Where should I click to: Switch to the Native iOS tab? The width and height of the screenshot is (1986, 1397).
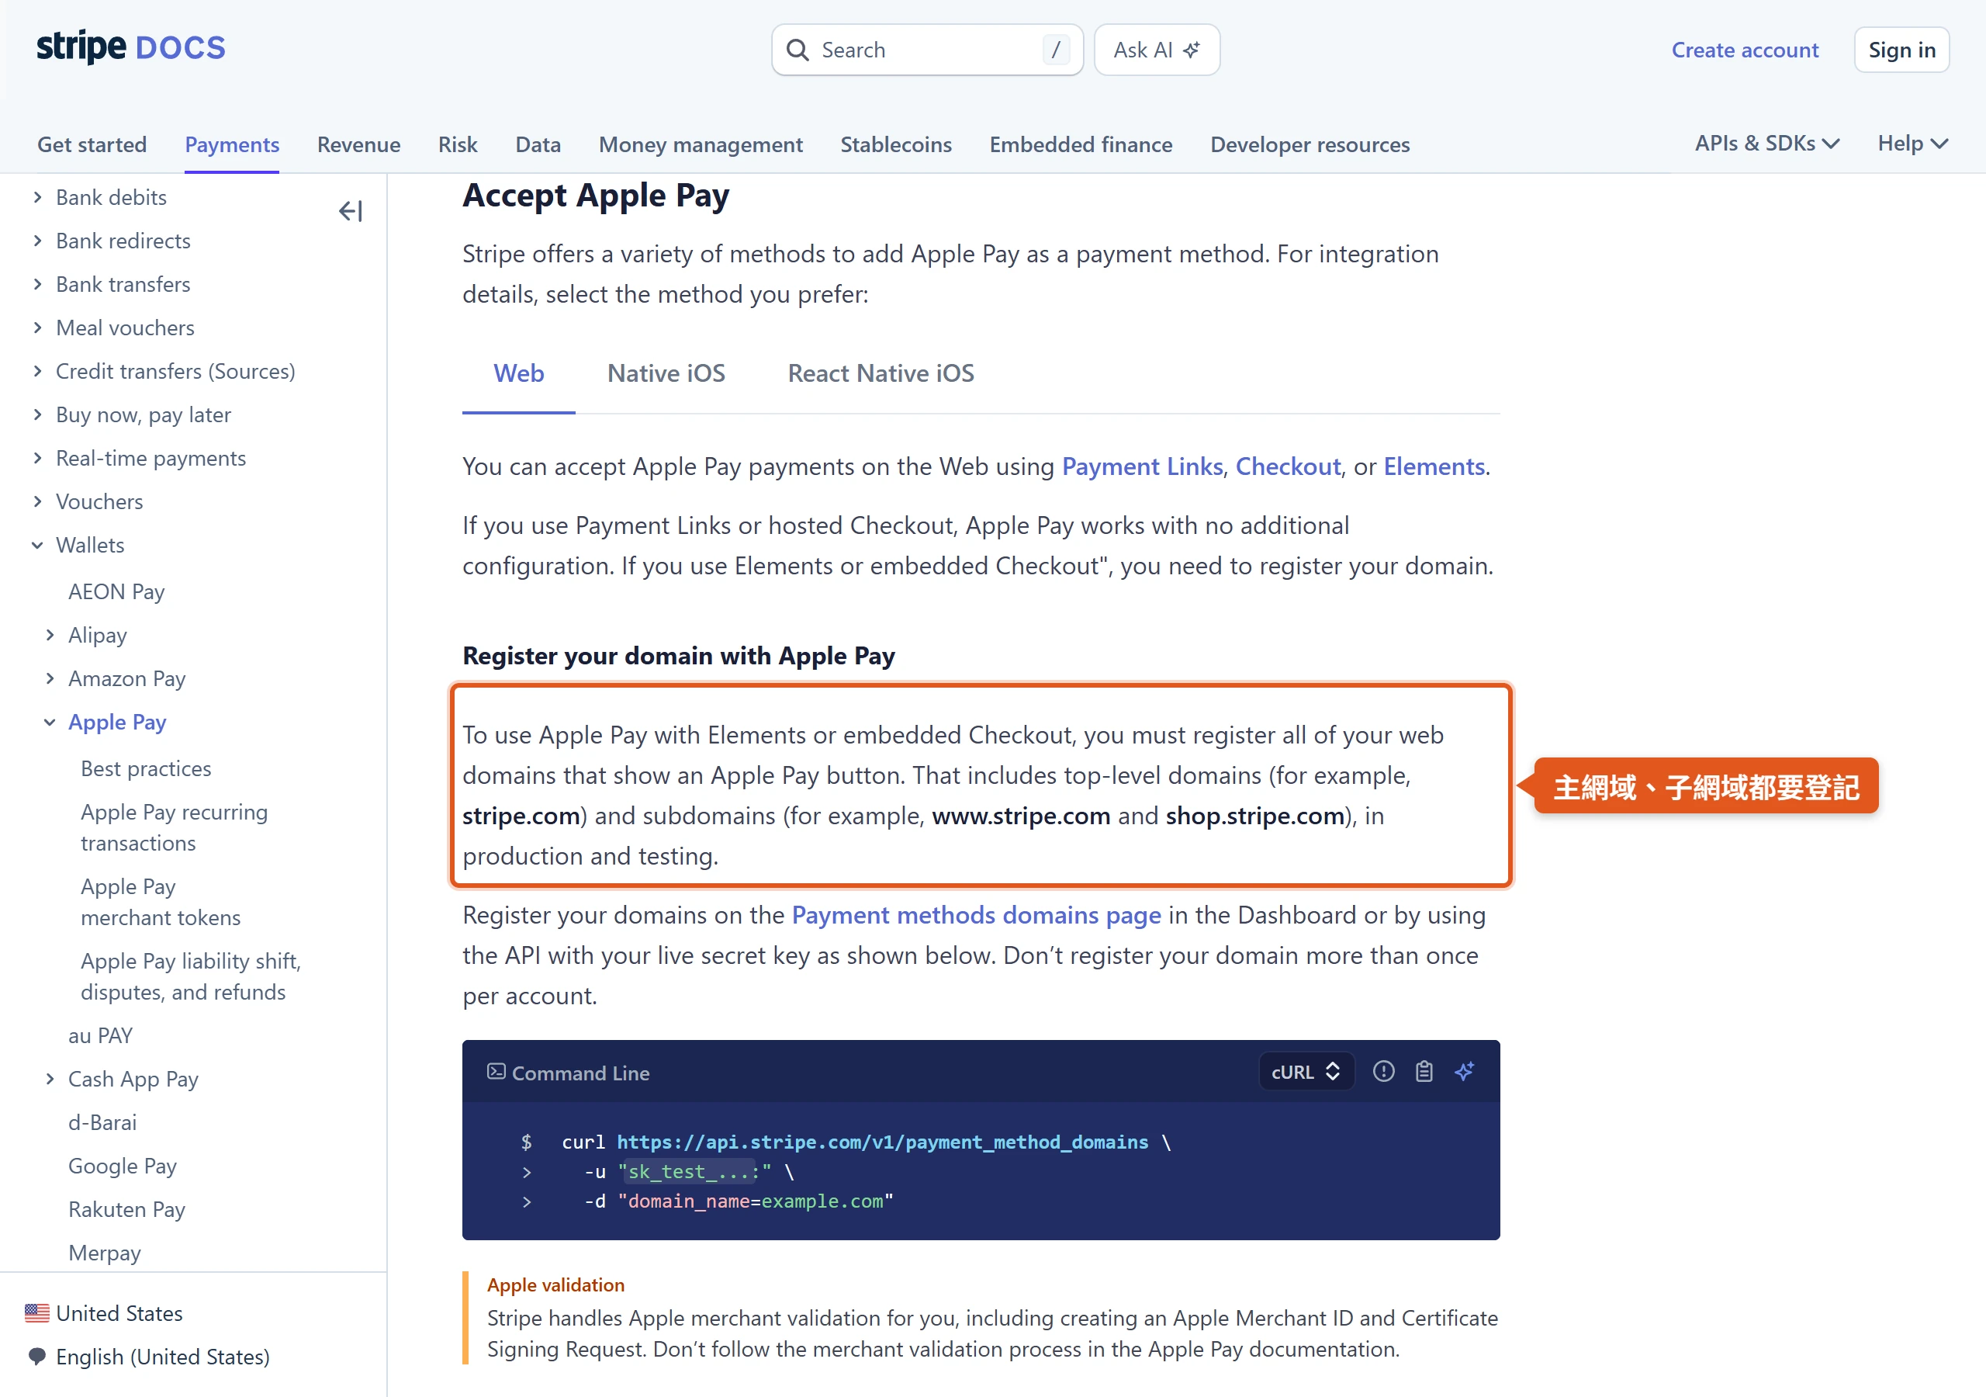(666, 374)
